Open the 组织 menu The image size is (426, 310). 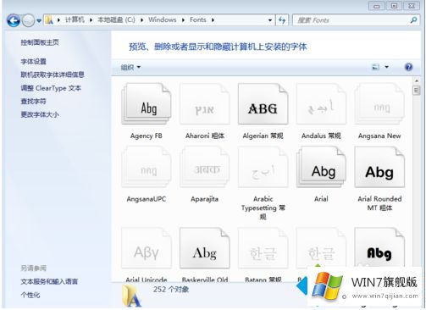[x=130, y=67]
